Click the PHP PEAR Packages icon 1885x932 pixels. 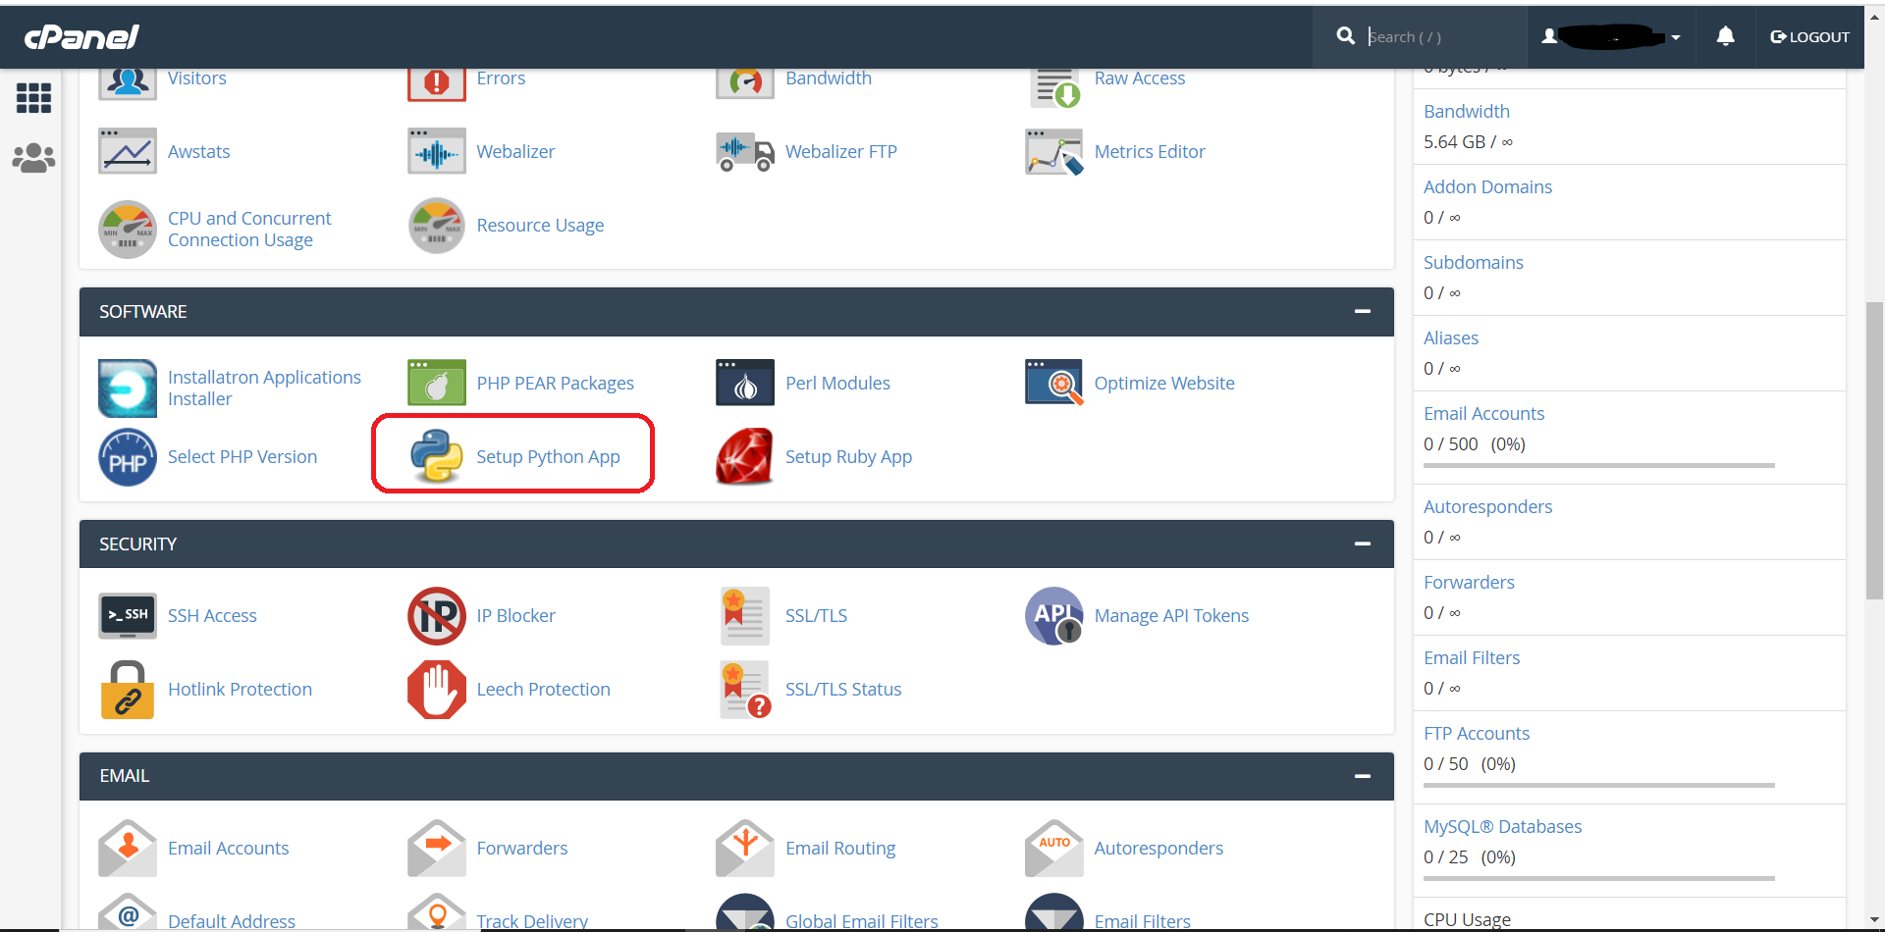coord(436,383)
